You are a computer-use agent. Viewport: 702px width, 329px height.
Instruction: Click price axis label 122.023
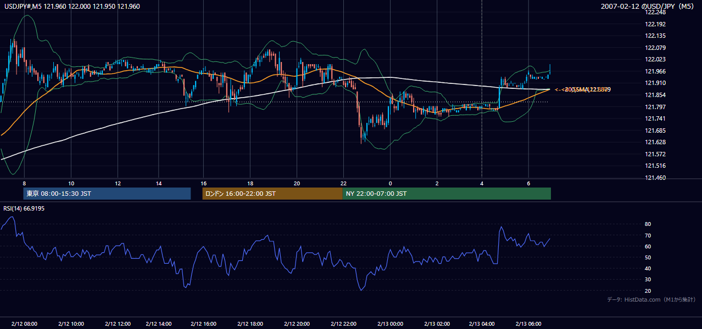pyautogui.click(x=656, y=59)
